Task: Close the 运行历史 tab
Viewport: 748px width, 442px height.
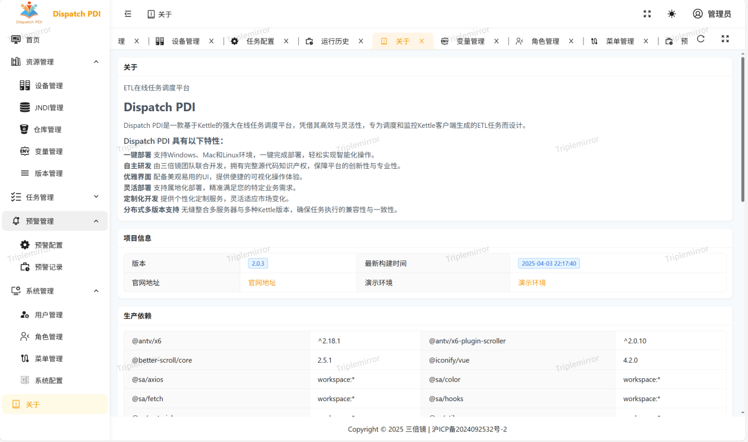Action: pyautogui.click(x=360, y=41)
